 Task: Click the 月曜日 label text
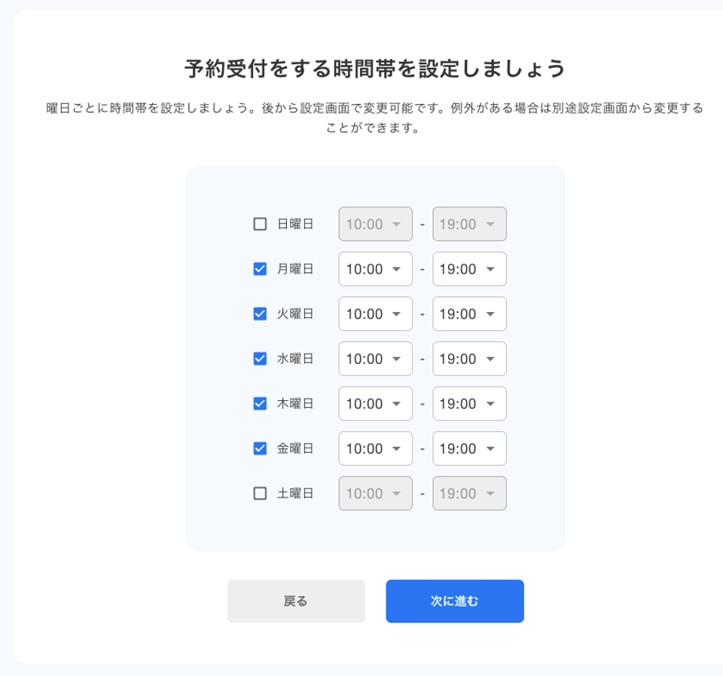pyautogui.click(x=295, y=269)
